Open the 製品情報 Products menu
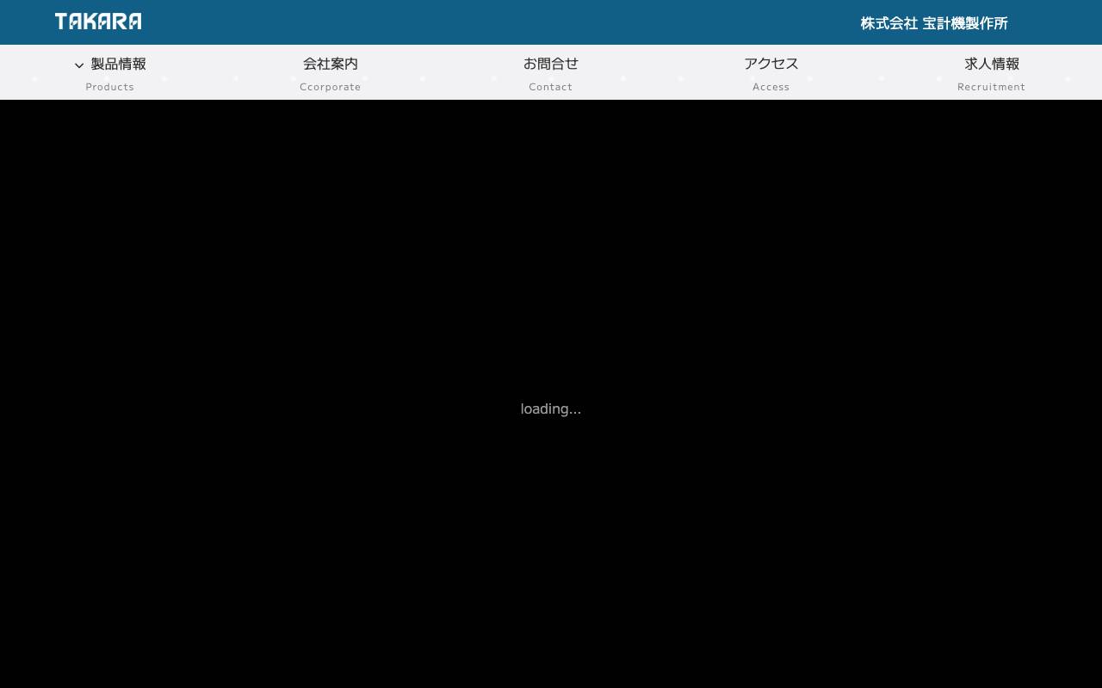This screenshot has height=688, width=1102. [x=110, y=73]
